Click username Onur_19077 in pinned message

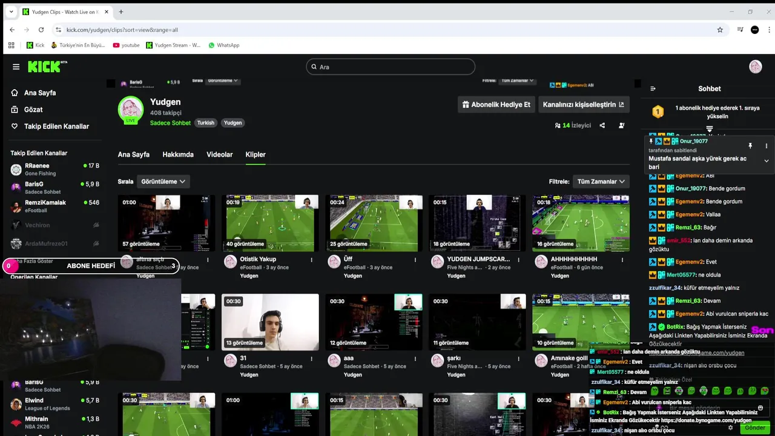694,141
